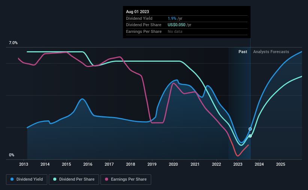Click the '1.9%' dividend yield value
The width and height of the screenshot is (308, 190).
[172, 18]
